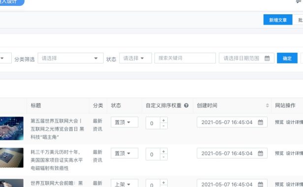Open the 状态 filter dropdown

point(135,58)
